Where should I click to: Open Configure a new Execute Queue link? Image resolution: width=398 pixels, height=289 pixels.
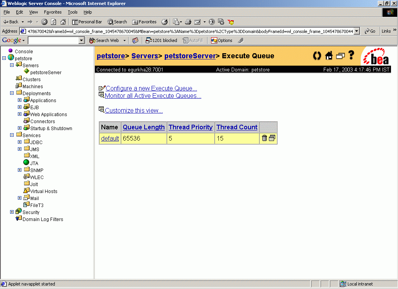151,88
